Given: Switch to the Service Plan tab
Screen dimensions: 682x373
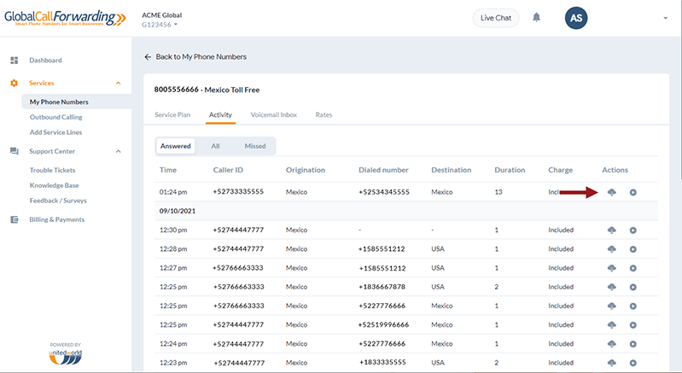Looking at the screenshot, I should tap(172, 114).
